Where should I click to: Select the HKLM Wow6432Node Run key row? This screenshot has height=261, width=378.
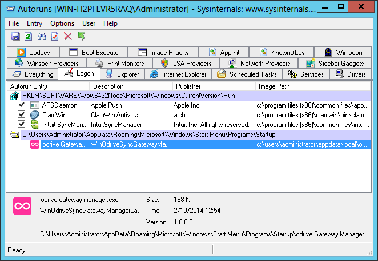point(196,96)
